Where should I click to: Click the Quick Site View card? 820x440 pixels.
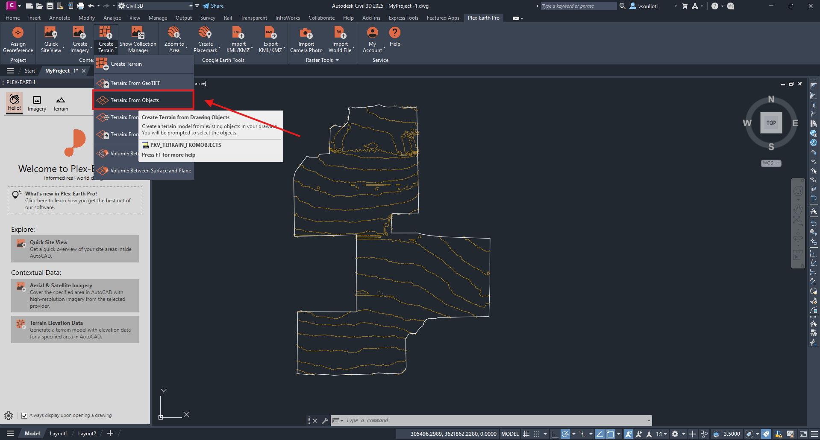pos(75,249)
